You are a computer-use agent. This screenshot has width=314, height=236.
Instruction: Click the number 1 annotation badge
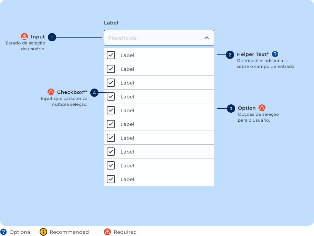coord(52,37)
